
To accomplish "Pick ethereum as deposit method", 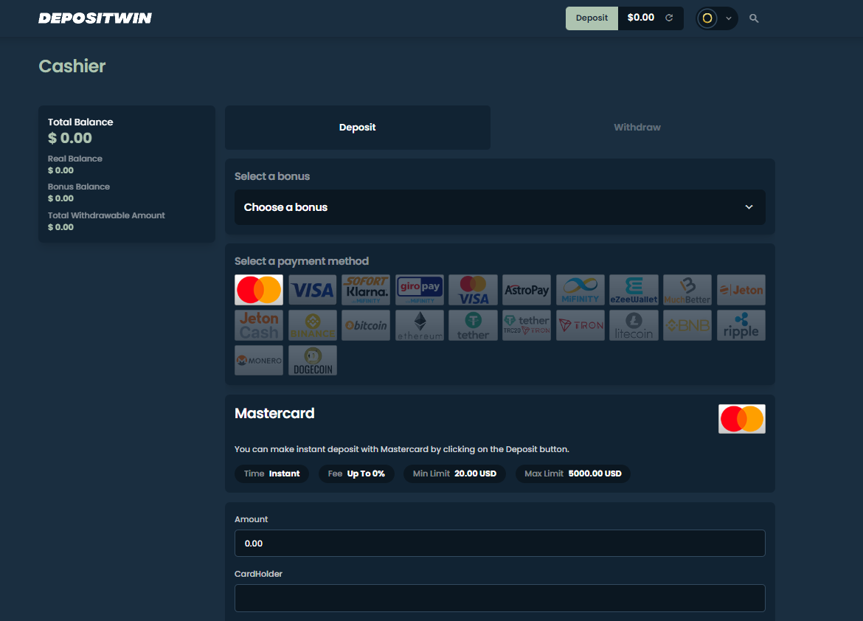I will coord(420,325).
